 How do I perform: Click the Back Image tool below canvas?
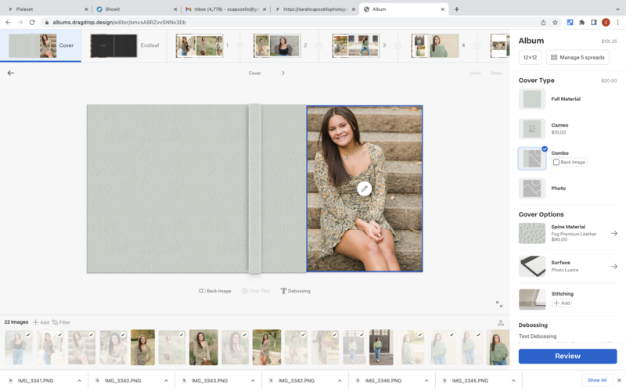(x=215, y=291)
